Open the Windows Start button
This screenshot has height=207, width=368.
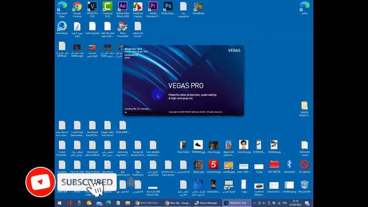[59, 203]
